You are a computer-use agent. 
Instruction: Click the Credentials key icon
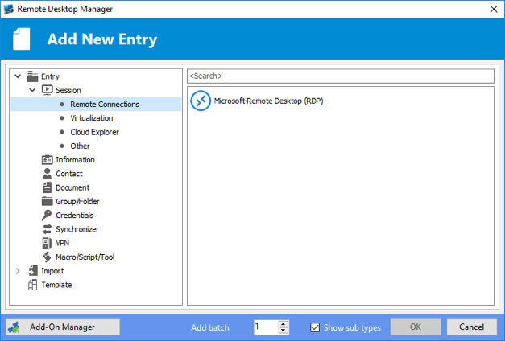point(47,216)
